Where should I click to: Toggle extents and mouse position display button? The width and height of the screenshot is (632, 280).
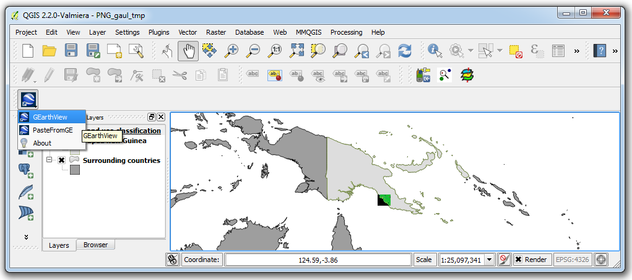click(173, 260)
